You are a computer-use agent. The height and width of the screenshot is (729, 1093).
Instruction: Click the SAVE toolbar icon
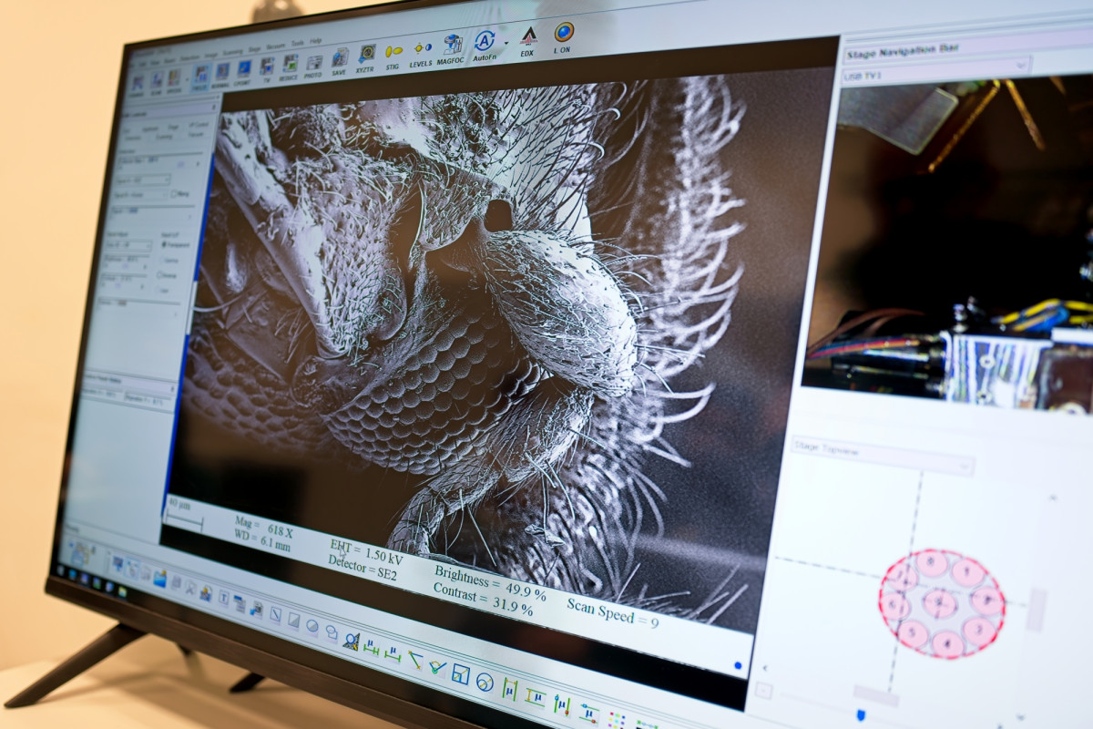[340, 59]
